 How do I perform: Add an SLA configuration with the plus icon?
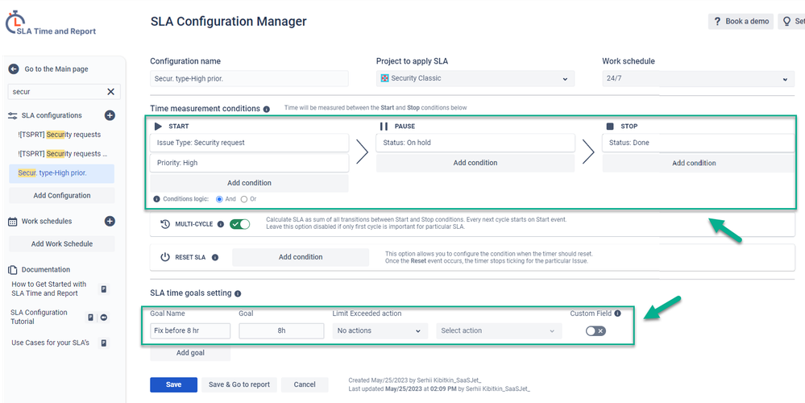110,115
